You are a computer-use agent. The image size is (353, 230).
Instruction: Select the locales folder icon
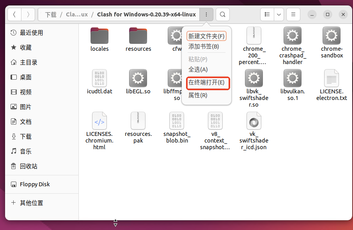click(99, 36)
